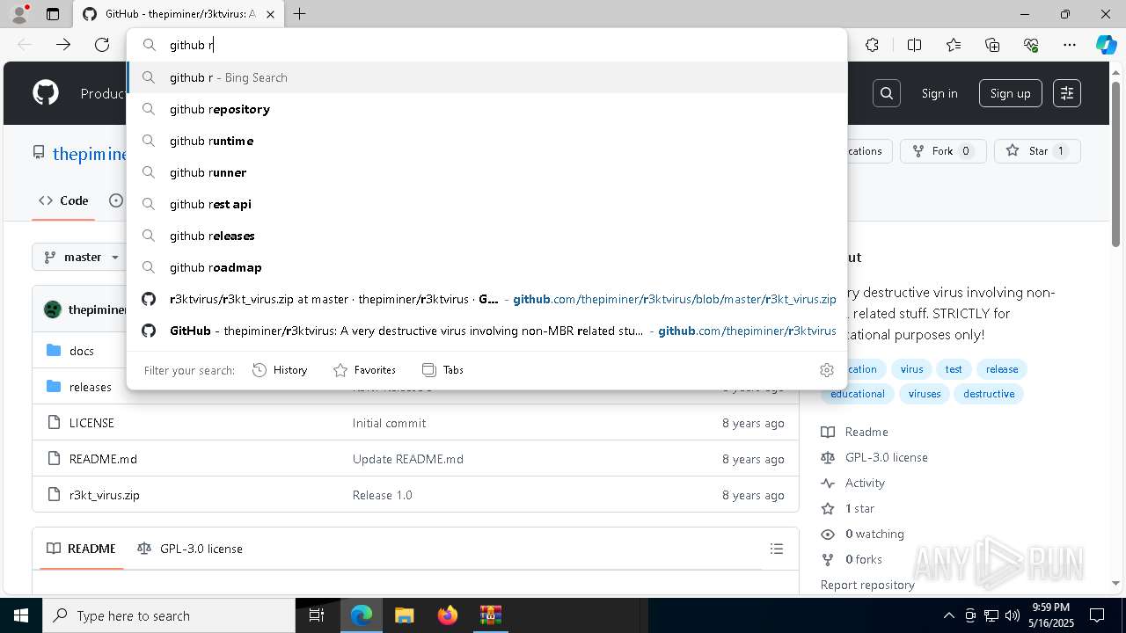Image resolution: width=1126 pixels, height=633 pixels.
Task: Launch Copilot from the toolbar
Action: click(x=1106, y=45)
